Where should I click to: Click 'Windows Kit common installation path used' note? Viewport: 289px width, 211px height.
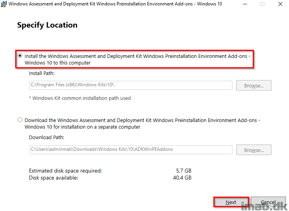80,98
